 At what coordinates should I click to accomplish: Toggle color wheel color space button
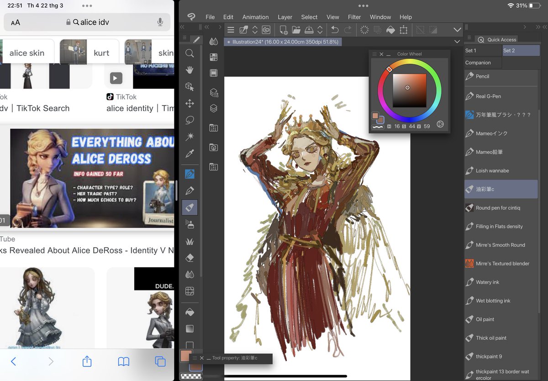440,124
